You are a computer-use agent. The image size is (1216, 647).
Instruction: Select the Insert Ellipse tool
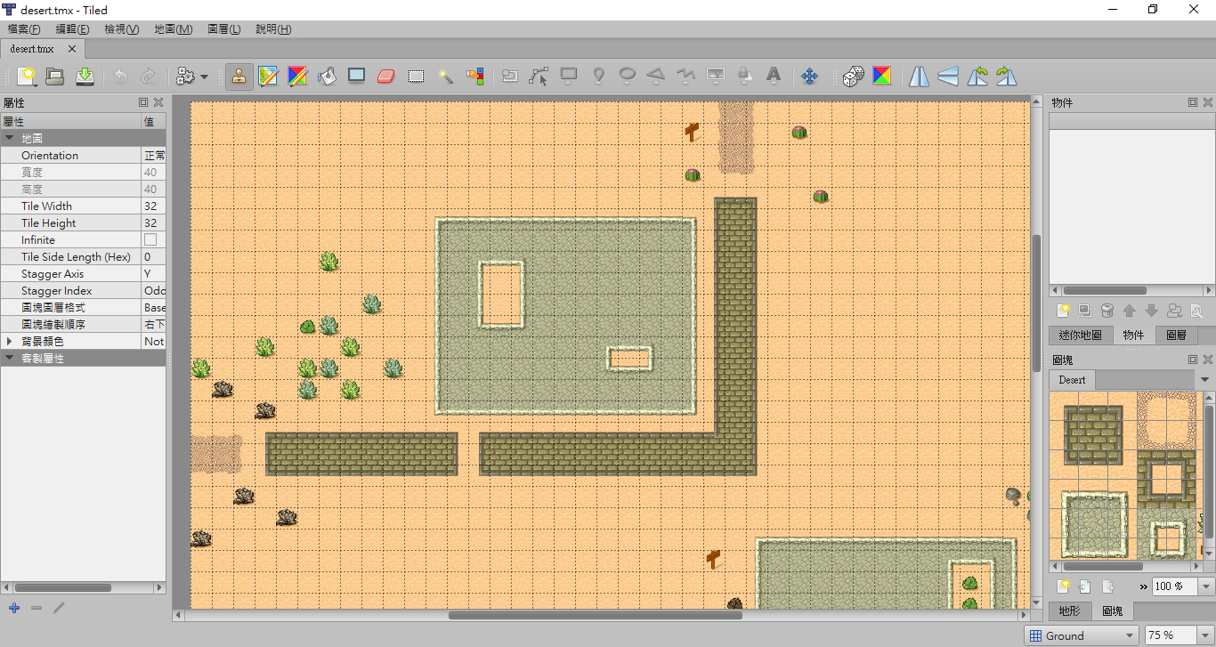pyautogui.click(x=627, y=77)
